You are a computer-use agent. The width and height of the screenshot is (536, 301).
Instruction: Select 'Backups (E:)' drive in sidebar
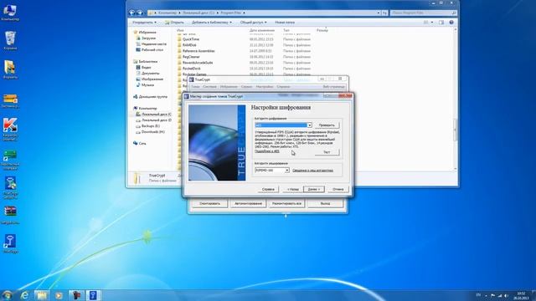click(x=151, y=126)
